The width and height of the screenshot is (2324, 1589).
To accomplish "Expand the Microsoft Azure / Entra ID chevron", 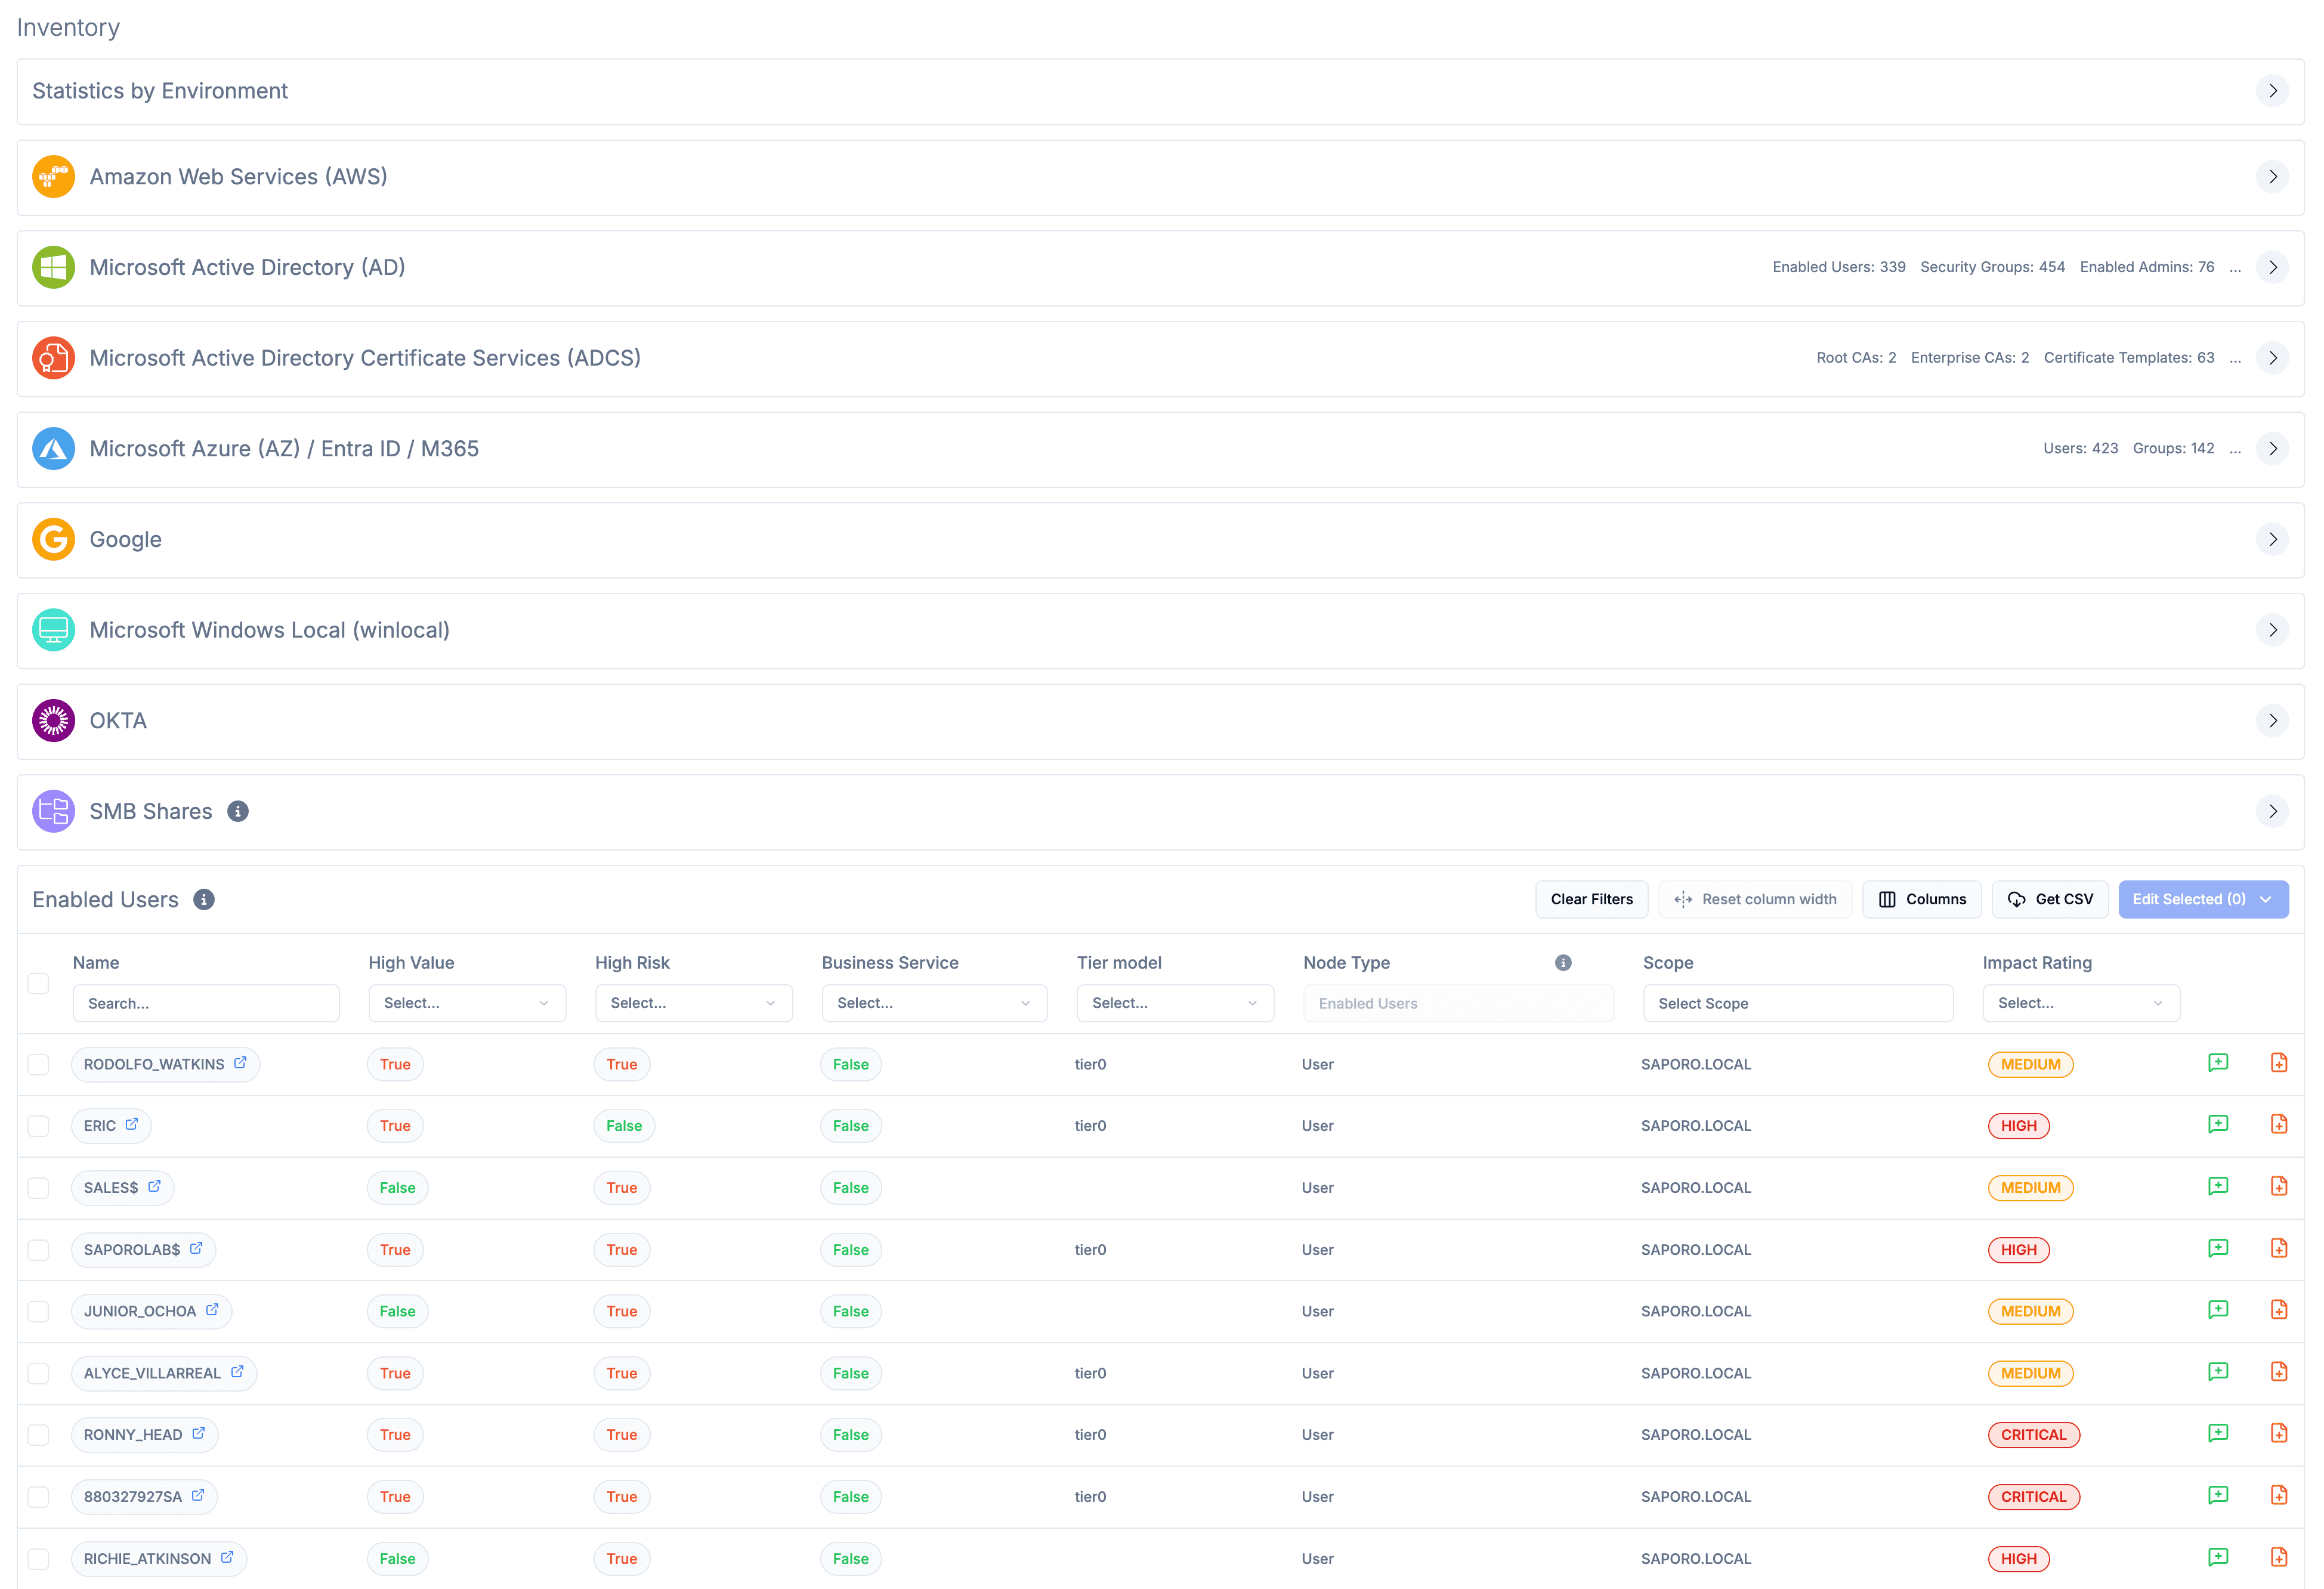I will [x=2272, y=449].
